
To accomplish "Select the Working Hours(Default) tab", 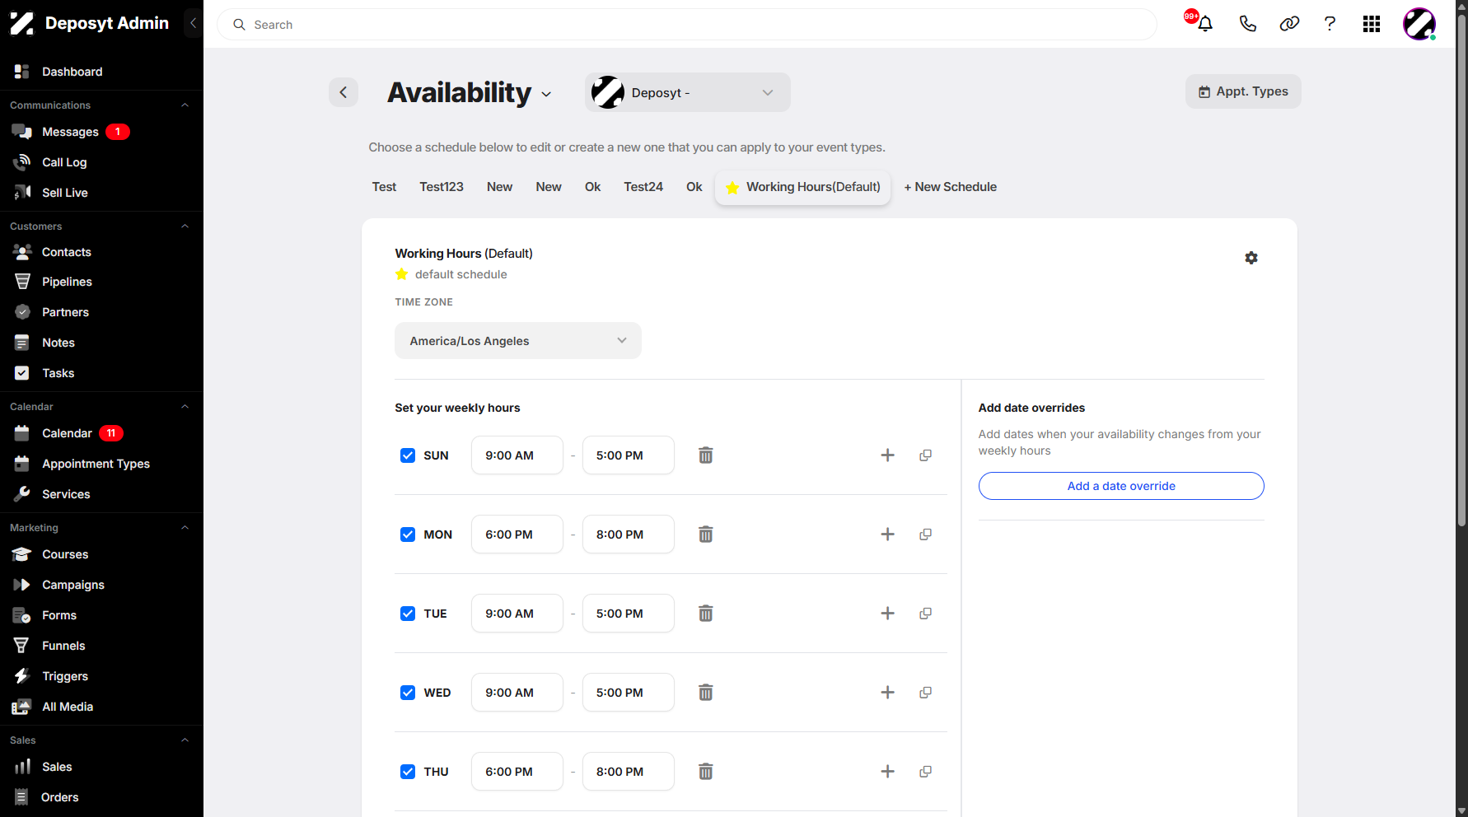I will [x=803, y=187].
